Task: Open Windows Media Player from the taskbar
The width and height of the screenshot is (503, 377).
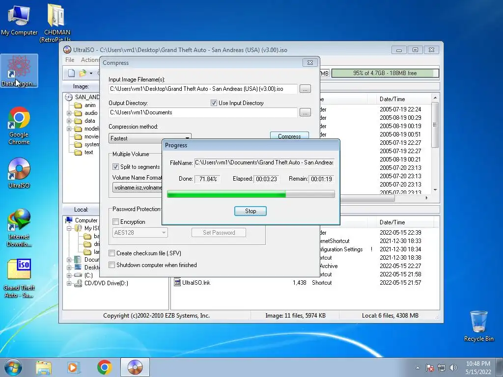Action: pyautogui.click(x=73, y=367)
